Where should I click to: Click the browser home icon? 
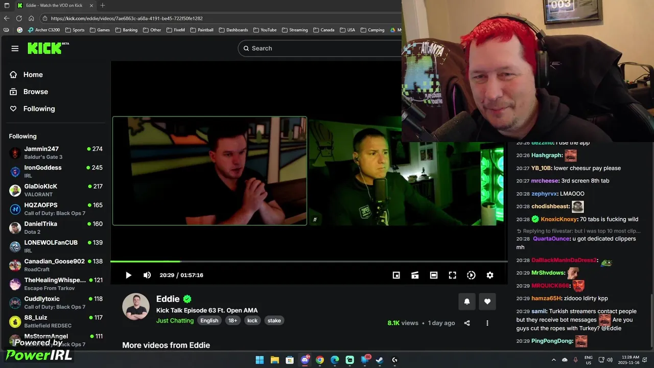click(31, 18)
